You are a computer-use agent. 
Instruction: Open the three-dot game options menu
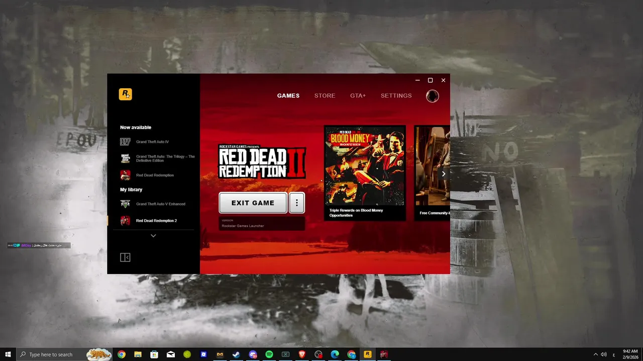[297, 203]
